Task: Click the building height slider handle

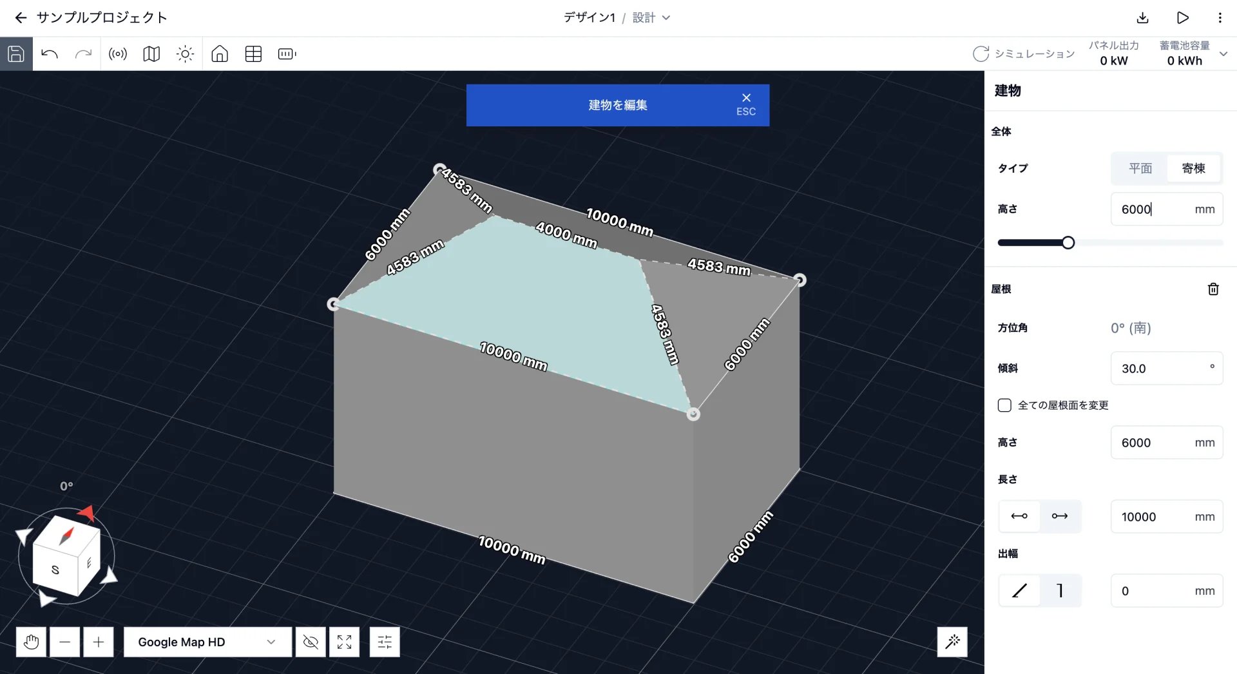Action: point(1068,243)
